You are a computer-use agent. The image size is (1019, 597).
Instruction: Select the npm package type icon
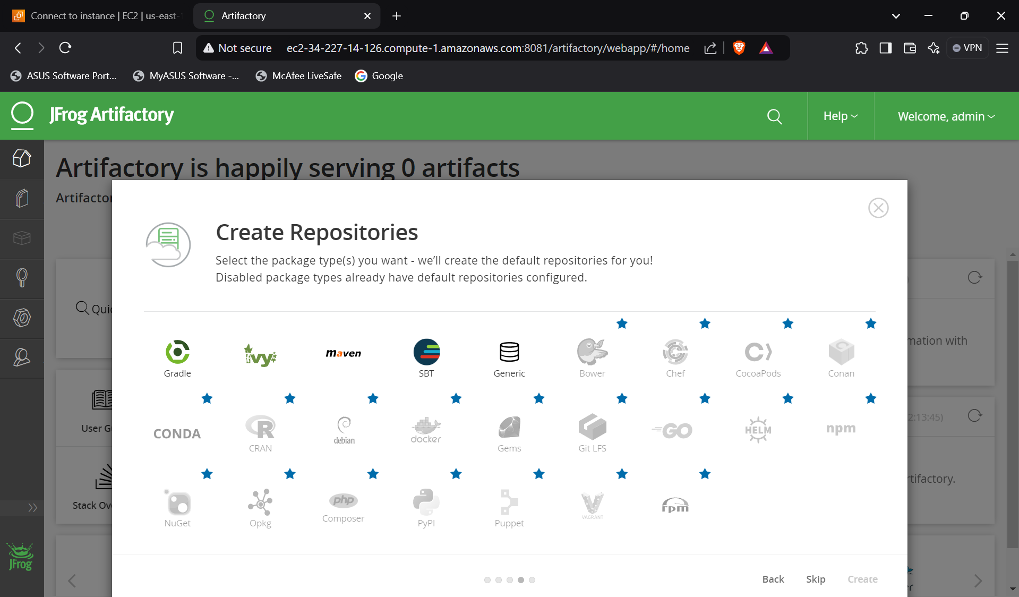841,429
